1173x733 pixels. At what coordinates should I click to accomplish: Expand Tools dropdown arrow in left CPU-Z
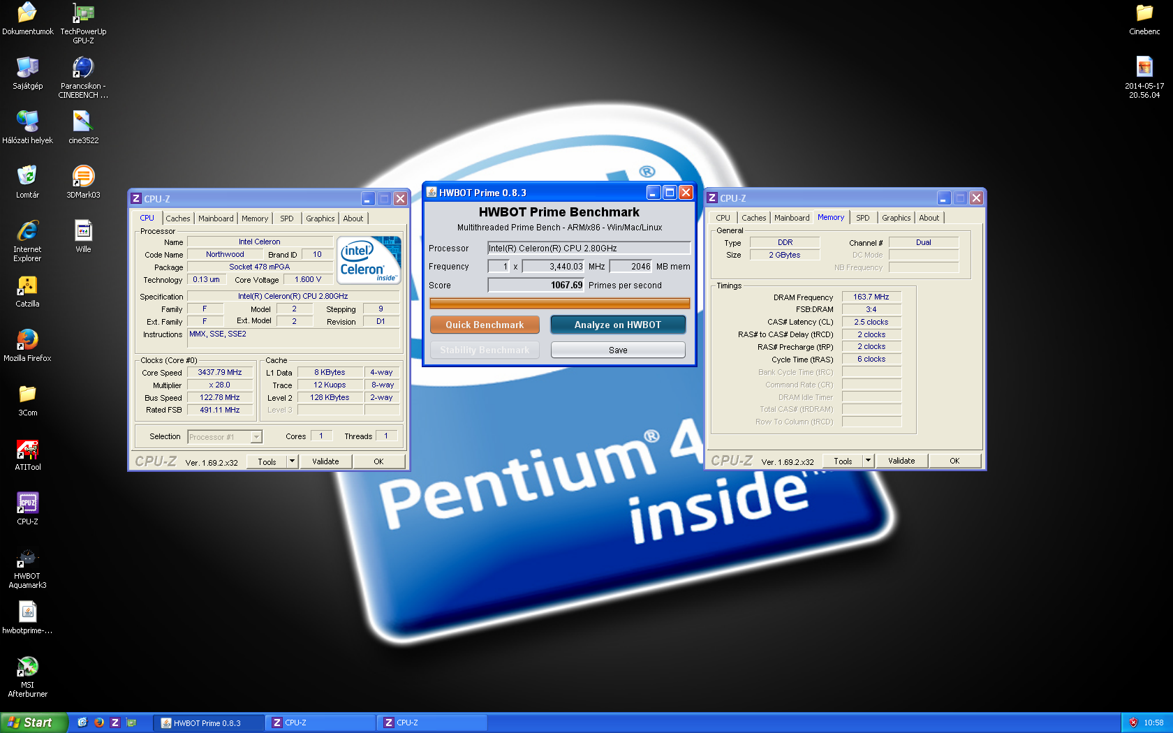point(293,461)
